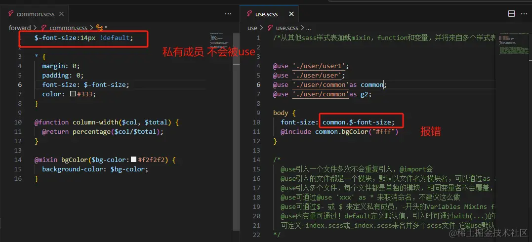Follow './user/common' link on the 'as g2' line

click(x=321, y=94)
